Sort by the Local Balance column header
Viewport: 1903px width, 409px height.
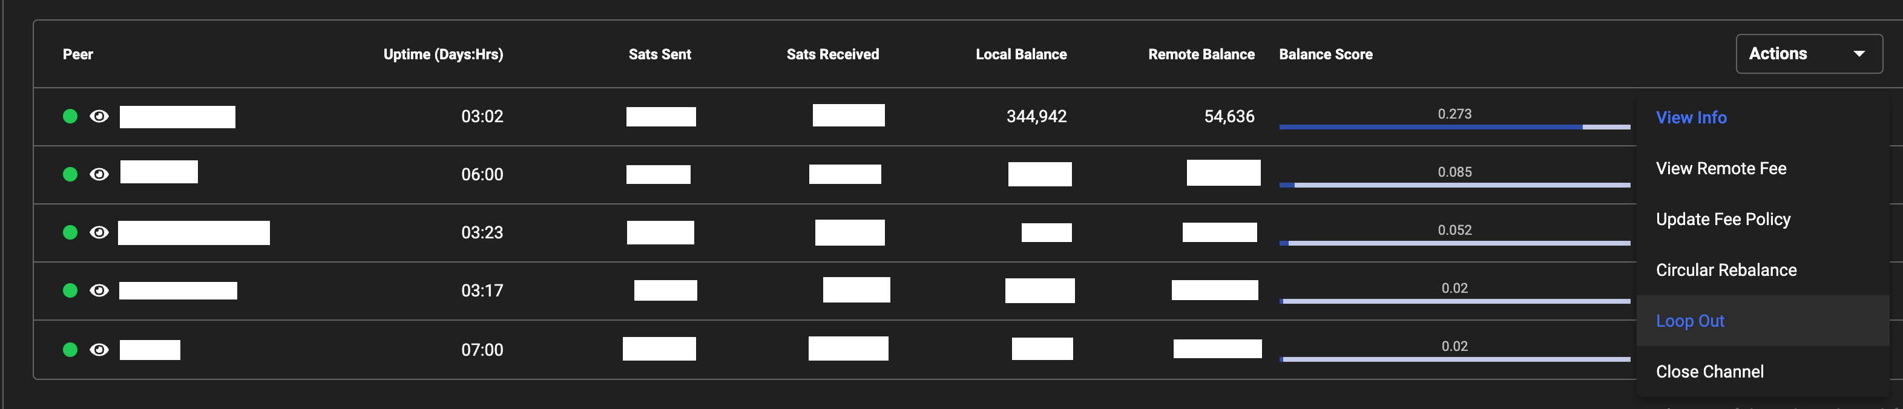click(x=1021, y=54)
